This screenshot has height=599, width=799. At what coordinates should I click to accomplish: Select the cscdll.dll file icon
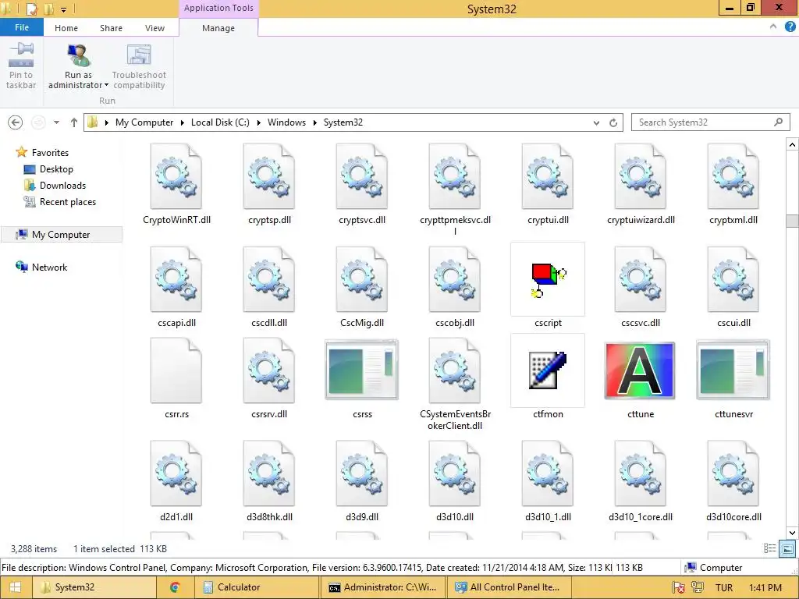tap(269, 279)
